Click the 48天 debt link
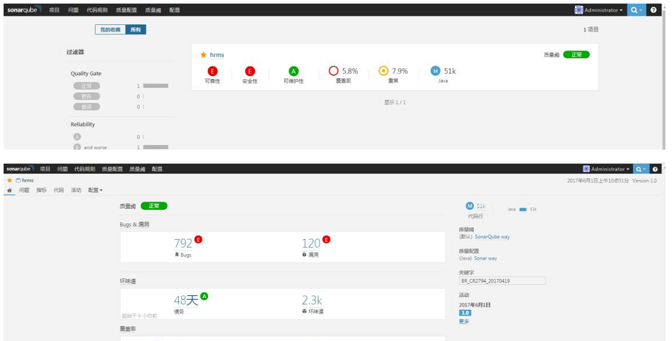This screenshot has height=341, width=672. click(186, 300)
